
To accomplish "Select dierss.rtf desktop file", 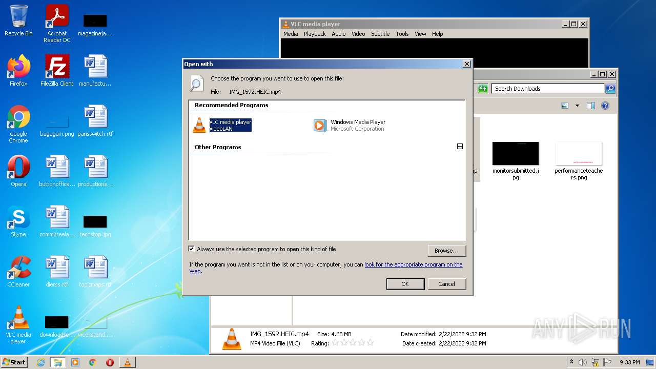I will (x=57, y=272).
